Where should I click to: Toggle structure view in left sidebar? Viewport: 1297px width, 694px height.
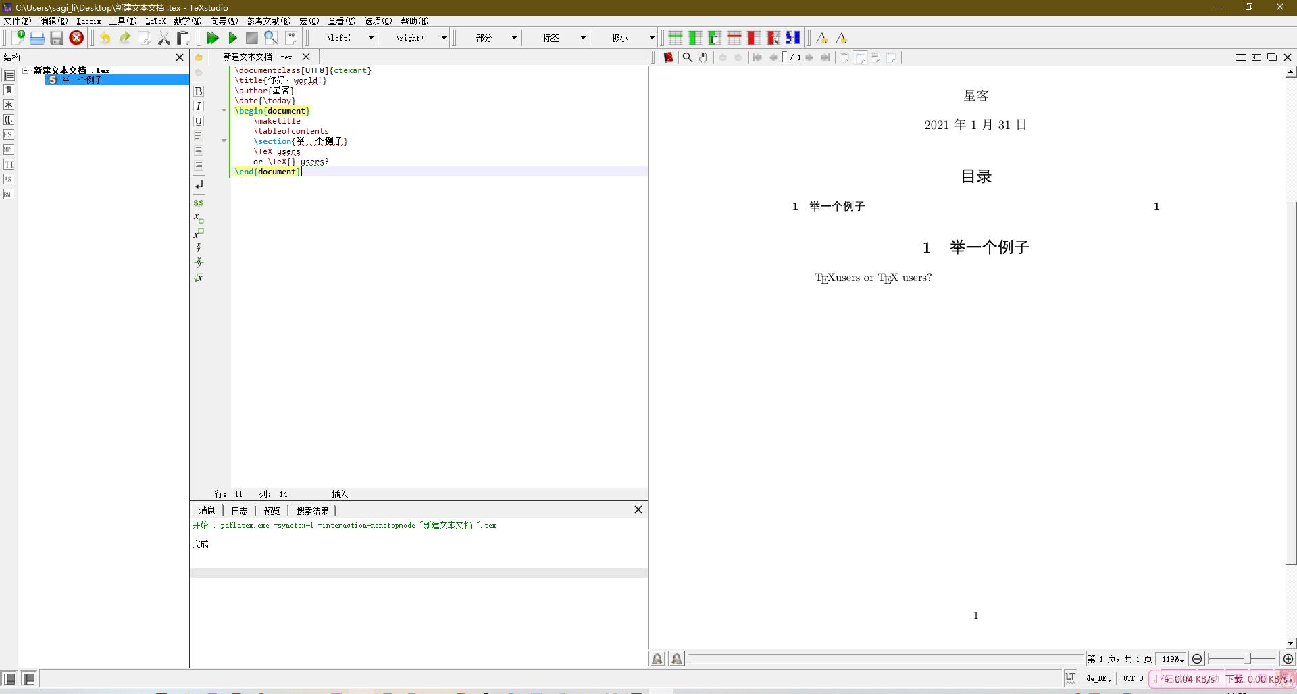9,75
